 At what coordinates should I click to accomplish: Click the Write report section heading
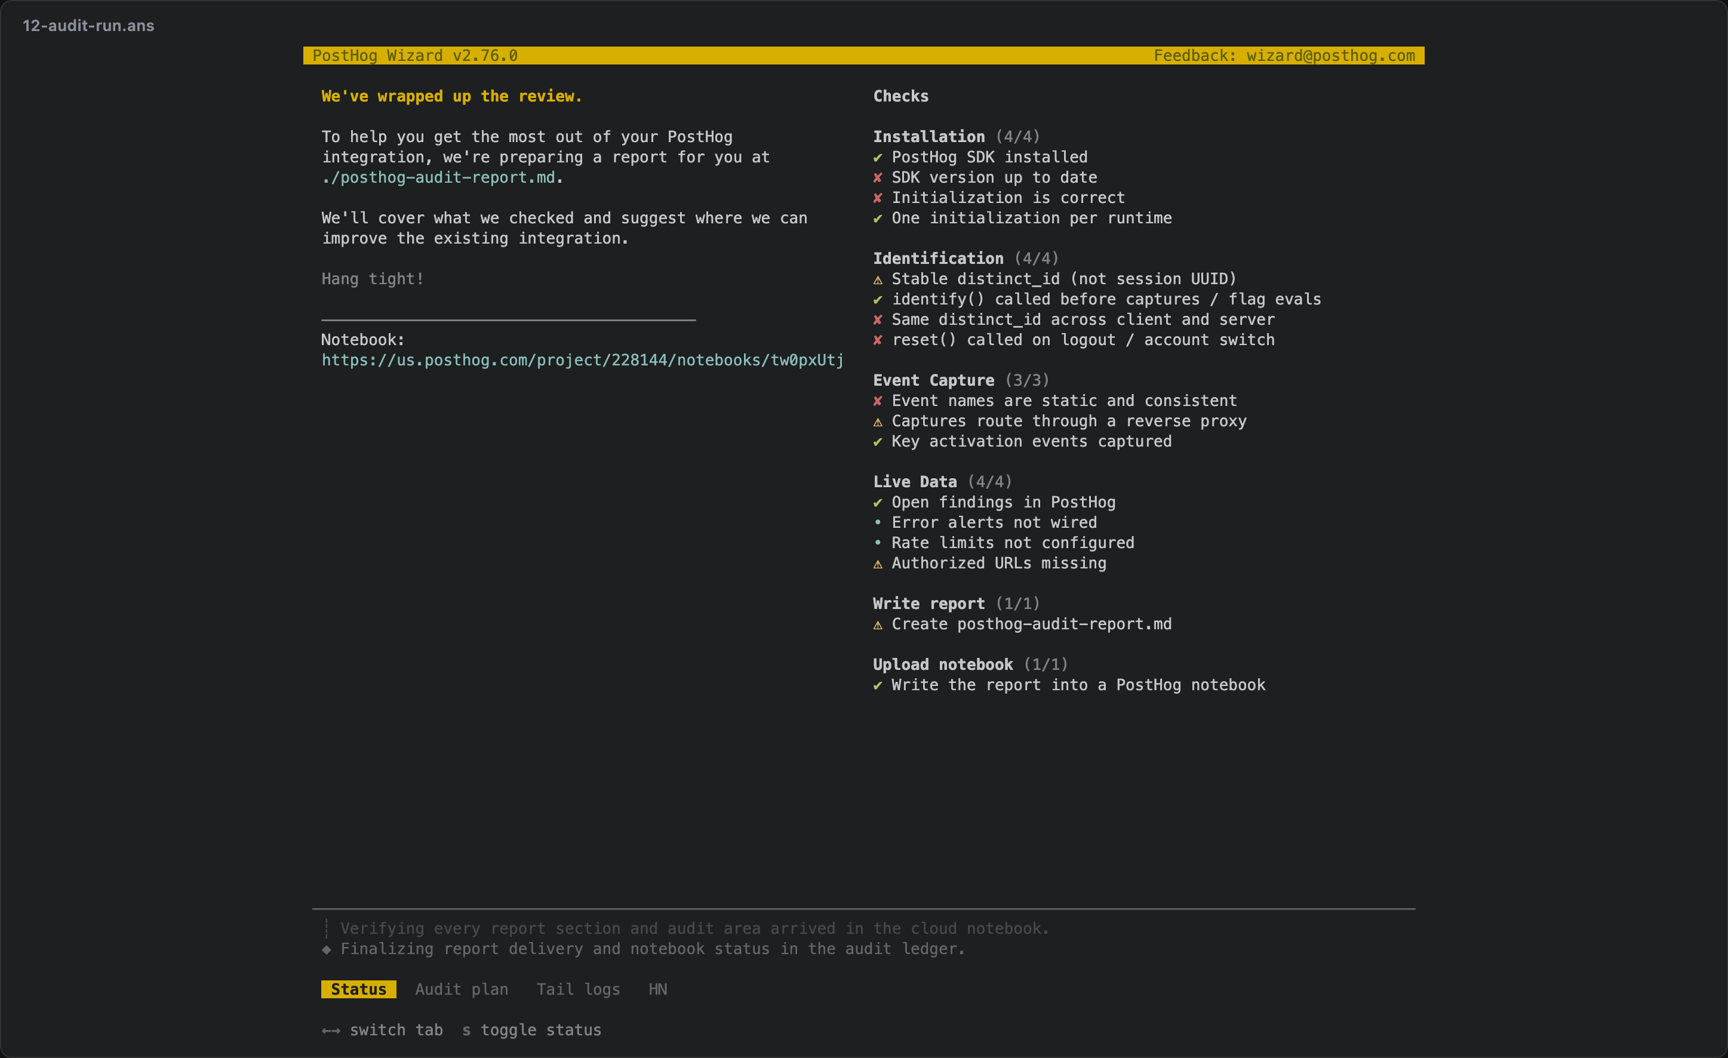928,604
